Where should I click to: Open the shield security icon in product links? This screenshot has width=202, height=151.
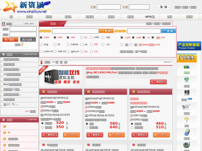(x=186, y=107)
